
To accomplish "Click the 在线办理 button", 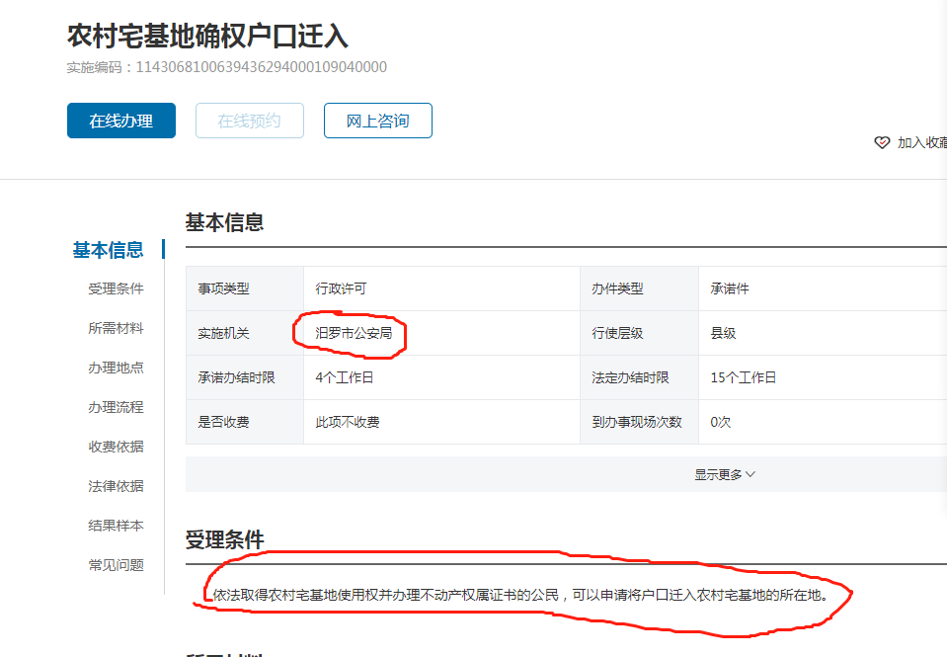I will coord(121,121).
